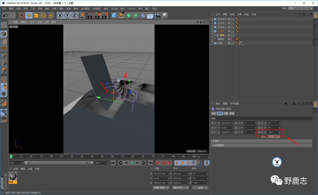The image size is (318, 195).
Task: Open the HPB rotation order dropdown
Action: tap(274, 137)
